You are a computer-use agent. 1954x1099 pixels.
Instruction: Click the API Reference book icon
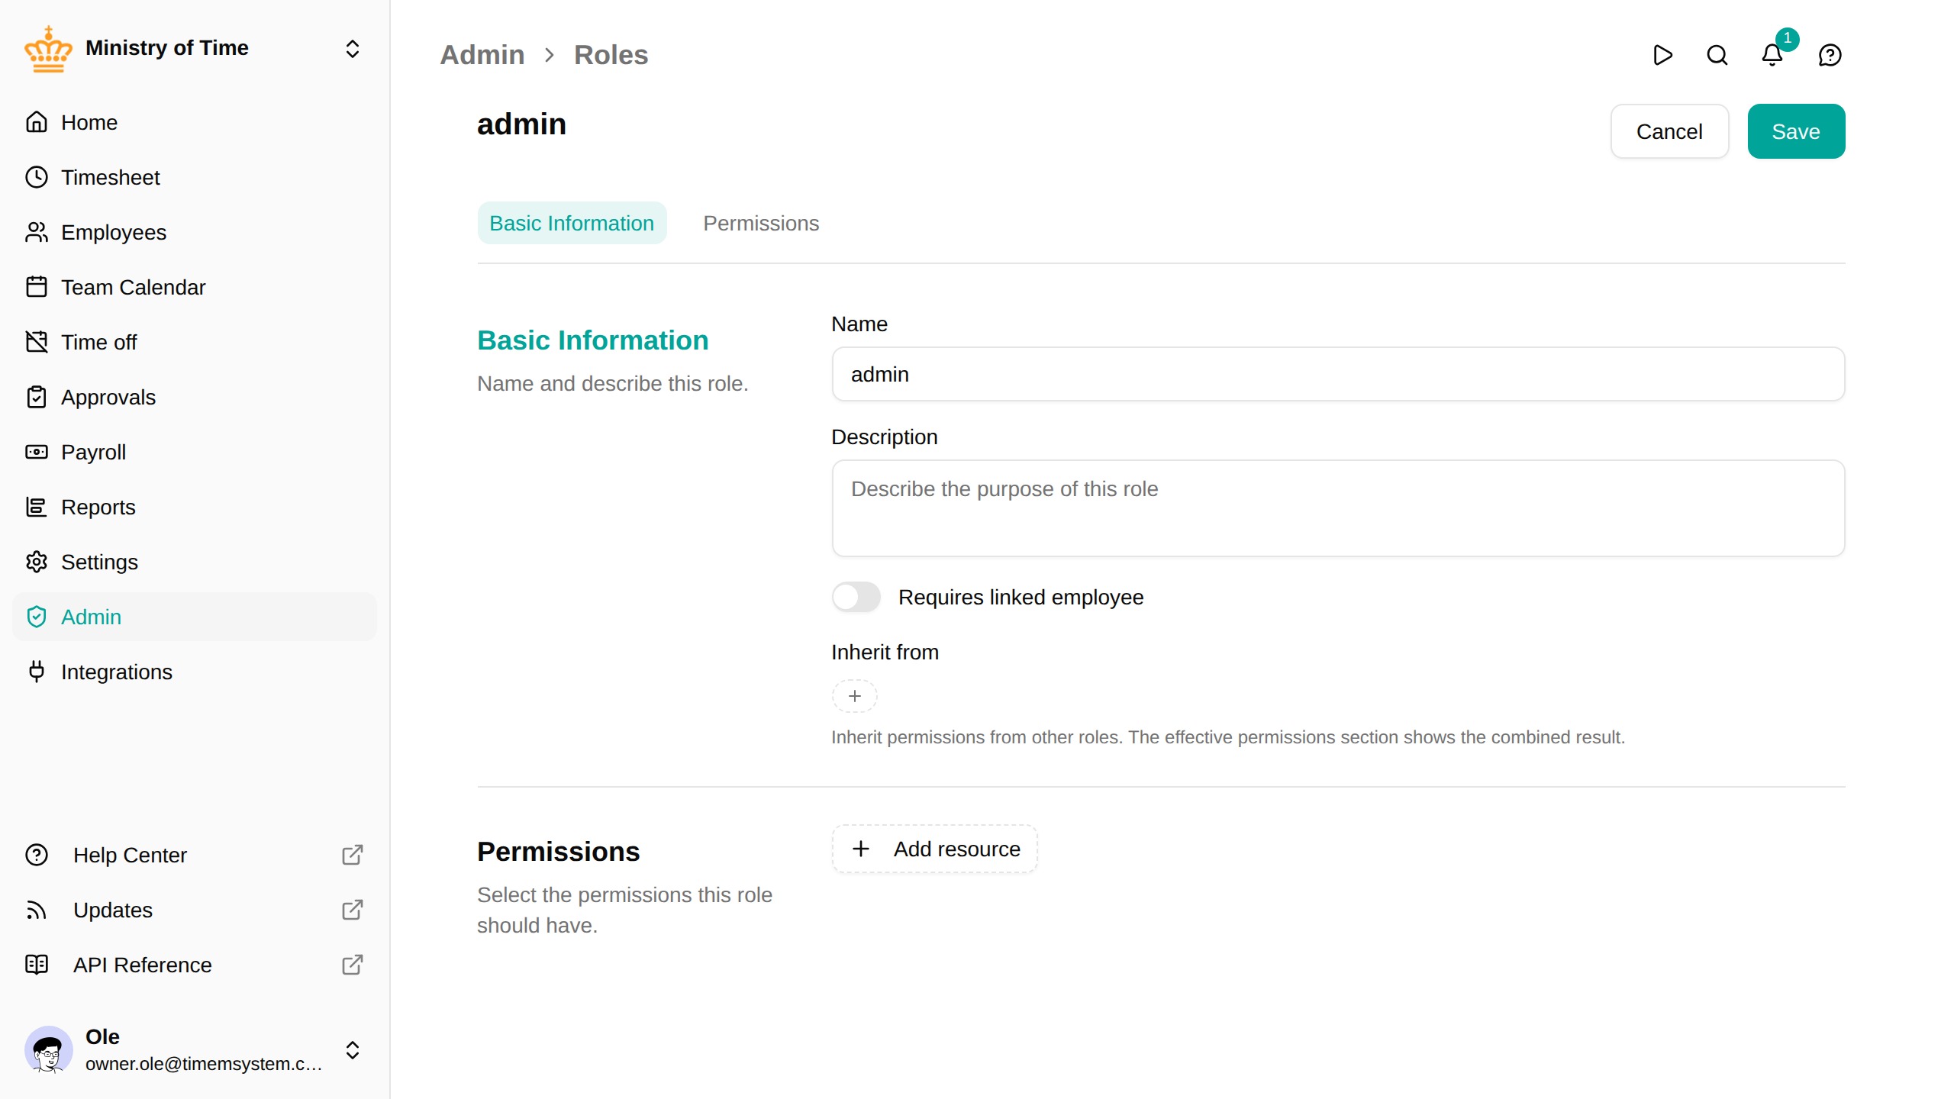(x=37, y=965)
